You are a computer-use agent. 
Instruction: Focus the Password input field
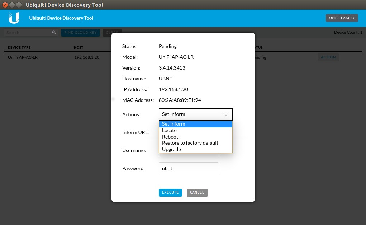[188, 168]
